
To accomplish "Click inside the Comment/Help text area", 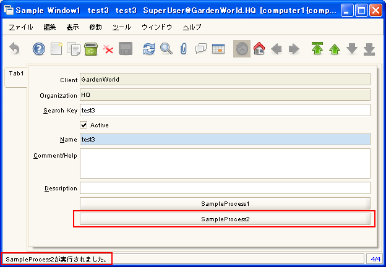I will point(225,164).
